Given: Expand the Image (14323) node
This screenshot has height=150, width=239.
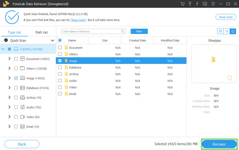Looking at the screenshot, I should click(x=9, y=78).
